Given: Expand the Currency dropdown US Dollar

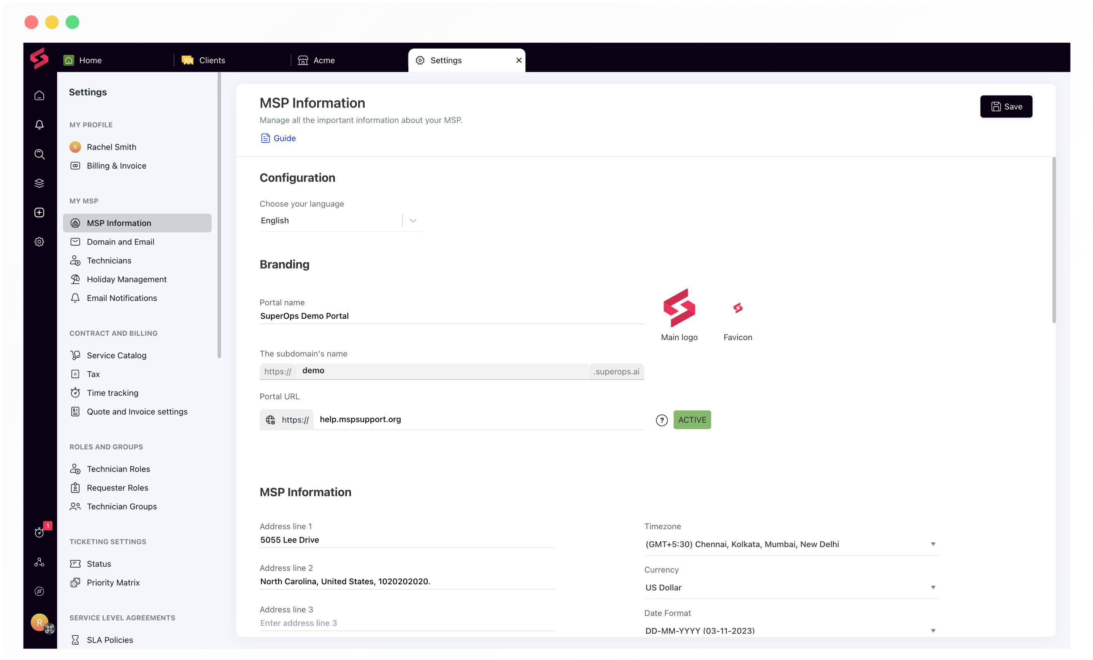Looking at the screenshot, I should [792, 588].
